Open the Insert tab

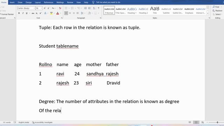(x=12, y=2)
